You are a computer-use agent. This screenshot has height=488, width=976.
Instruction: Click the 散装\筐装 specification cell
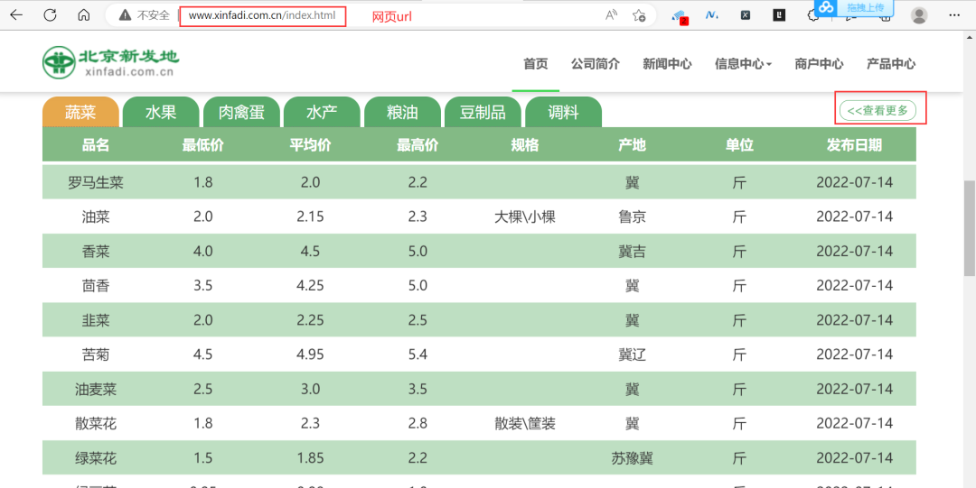(525, 424)
